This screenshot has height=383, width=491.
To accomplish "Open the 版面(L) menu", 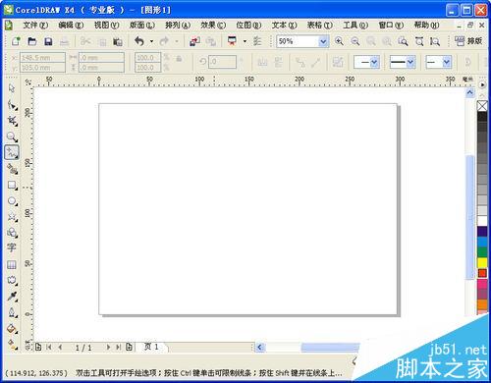I will tap(142, 25).
